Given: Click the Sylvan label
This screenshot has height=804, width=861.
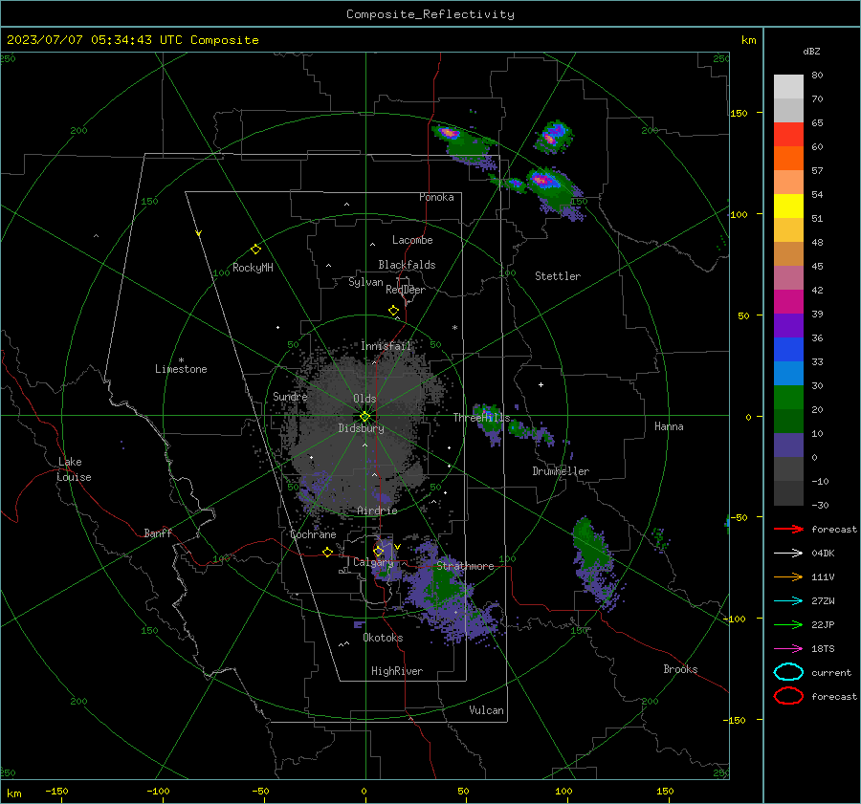Looking at the screenshot, I should [x=365, y=282].
